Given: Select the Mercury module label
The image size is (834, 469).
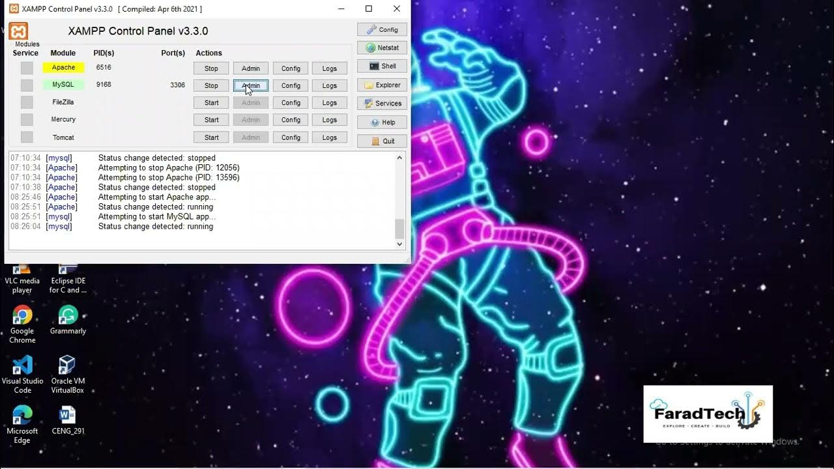Looking at the screenshot, I should click(63, 119).
